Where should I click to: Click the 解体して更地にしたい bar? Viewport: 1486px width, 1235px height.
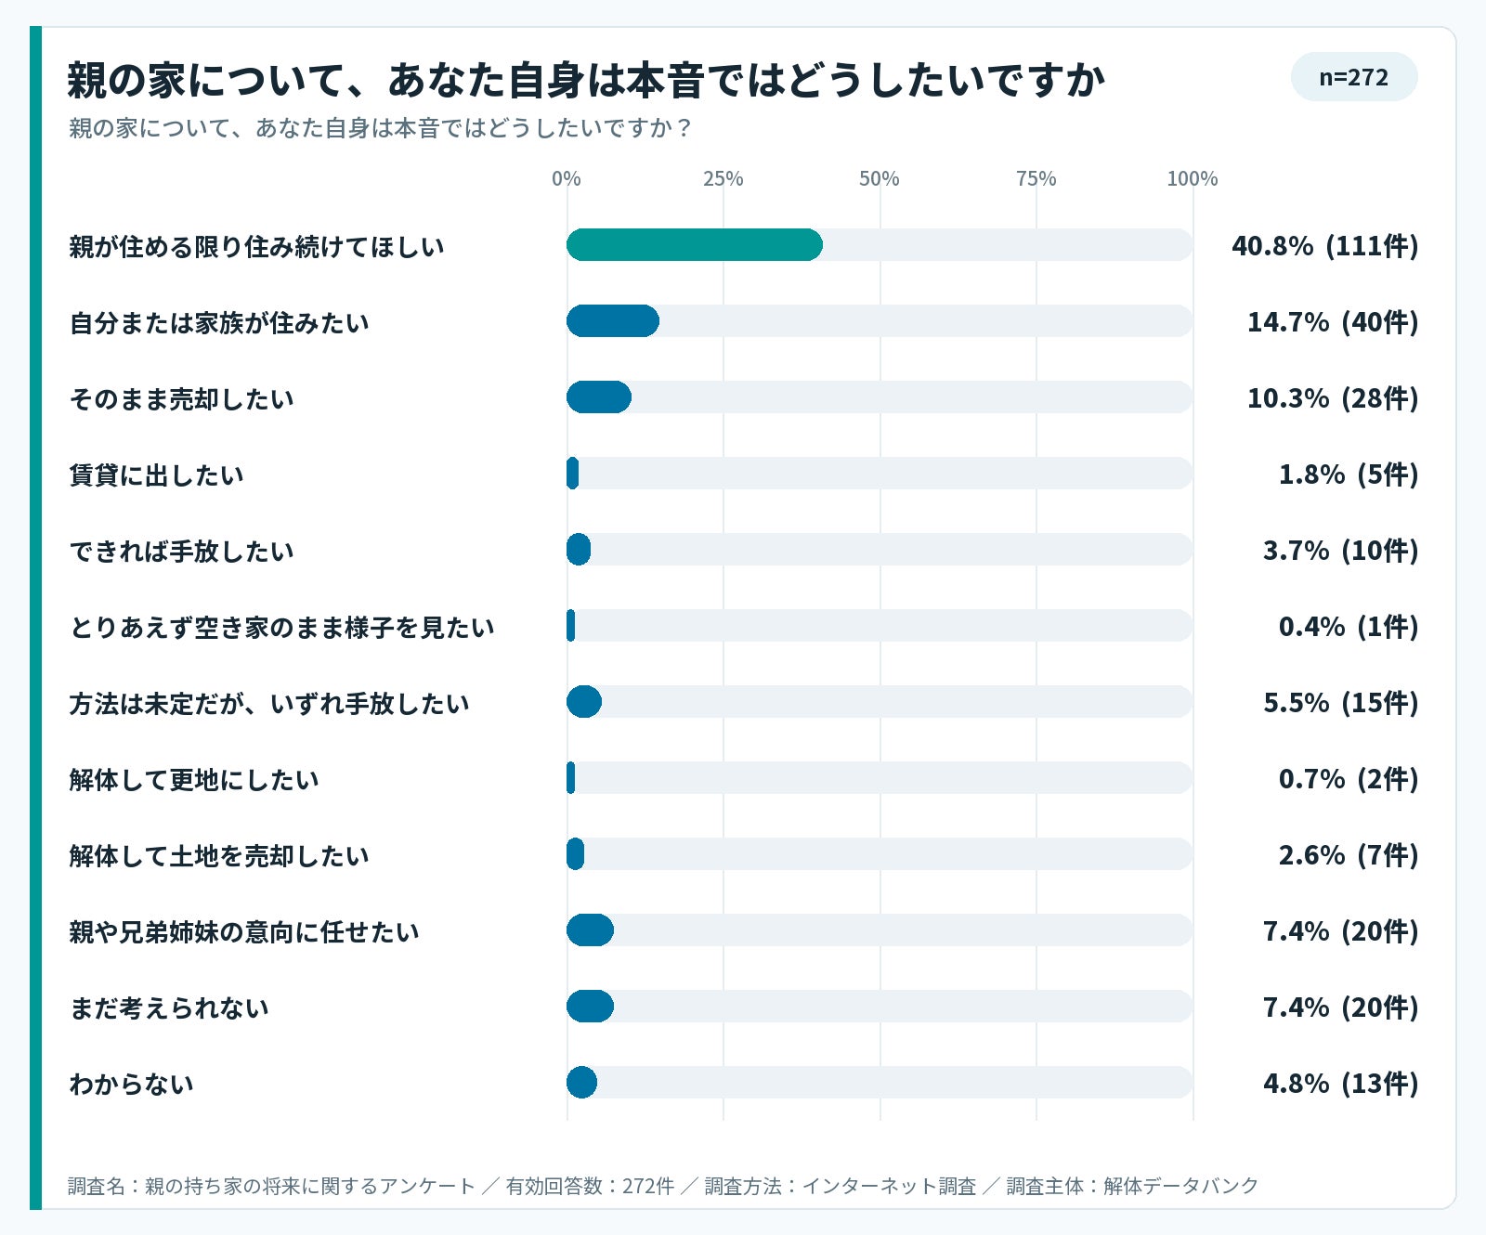(x=571, y=778)
